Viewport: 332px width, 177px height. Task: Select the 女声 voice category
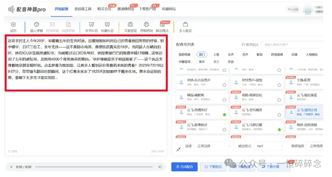tap(231, 55)
